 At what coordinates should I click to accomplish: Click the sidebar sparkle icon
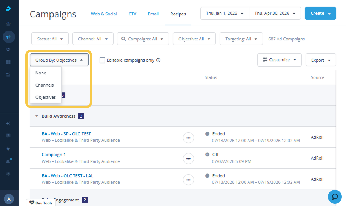pos(8,123)
